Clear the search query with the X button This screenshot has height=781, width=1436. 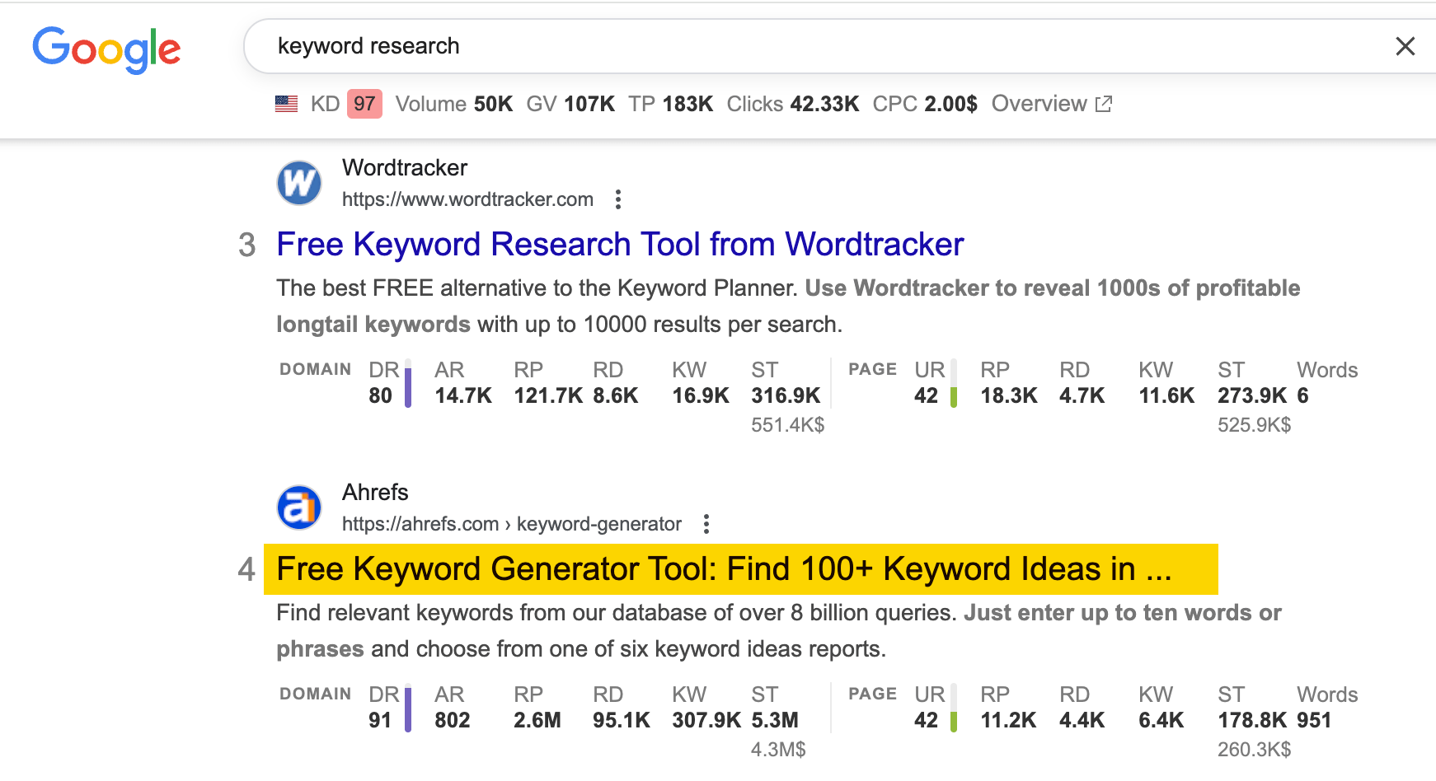(x=1405, y=46)
